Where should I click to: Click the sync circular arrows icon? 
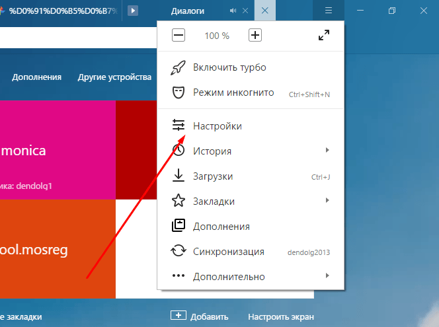click(179, 250)
